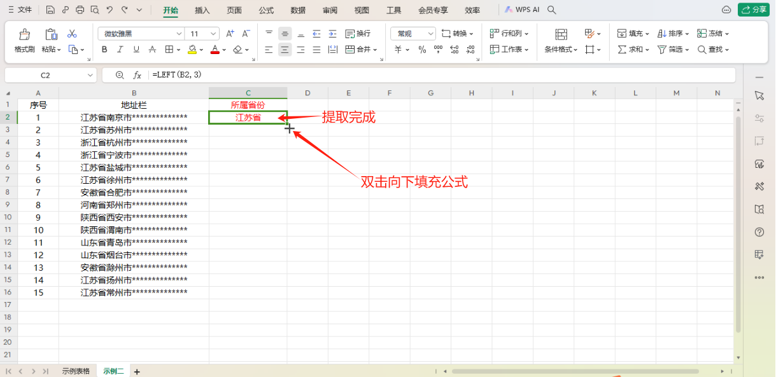Select cell containing 浙江省杭州市

134,142
